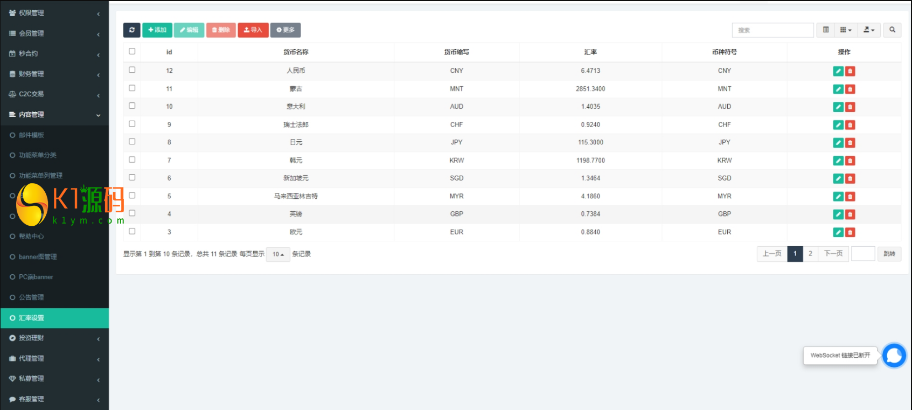Select 汇率设置 in the sidebar
Viewport: 912px width, 410px height.
[54, 318]
